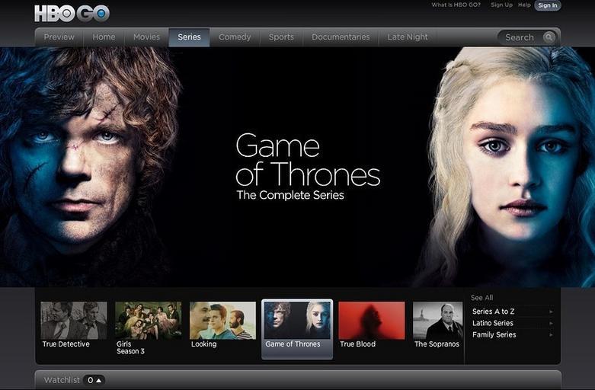Click the Watchlist label
Screen dimensions: 595x390
62,380
